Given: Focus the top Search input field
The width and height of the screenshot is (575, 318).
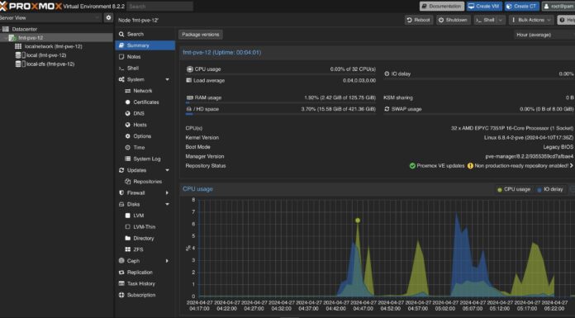Looking at the screenshot, I should (x=160, y=7).
